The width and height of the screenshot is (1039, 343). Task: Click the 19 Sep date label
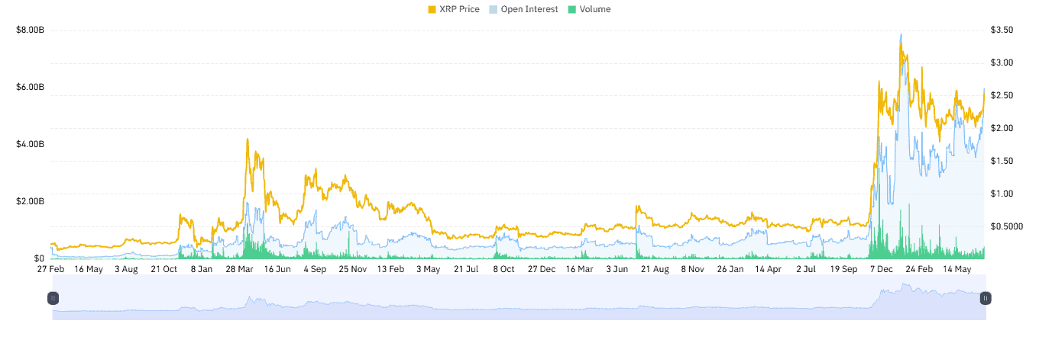coord(843,269)
